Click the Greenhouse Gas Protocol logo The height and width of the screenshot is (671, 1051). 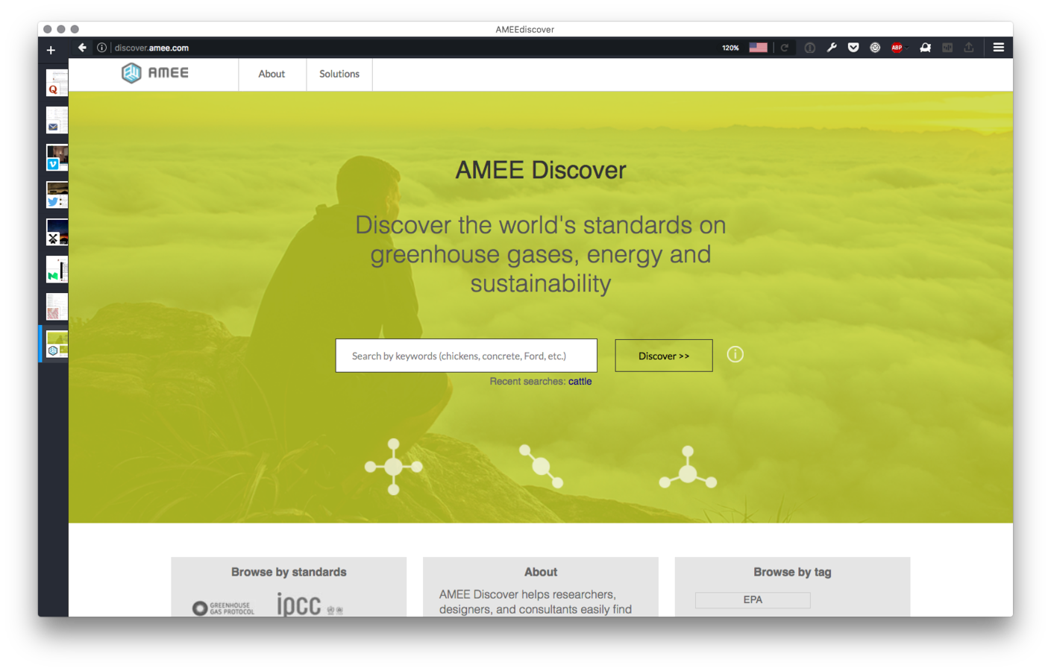tap(223, 608)
